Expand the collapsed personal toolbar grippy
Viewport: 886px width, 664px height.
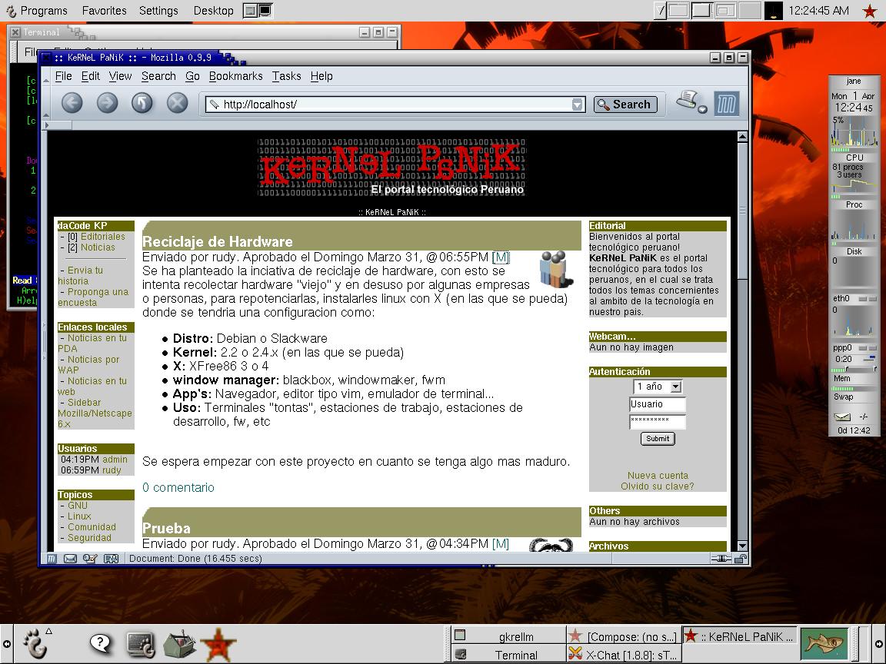click(x=58, y=124)
